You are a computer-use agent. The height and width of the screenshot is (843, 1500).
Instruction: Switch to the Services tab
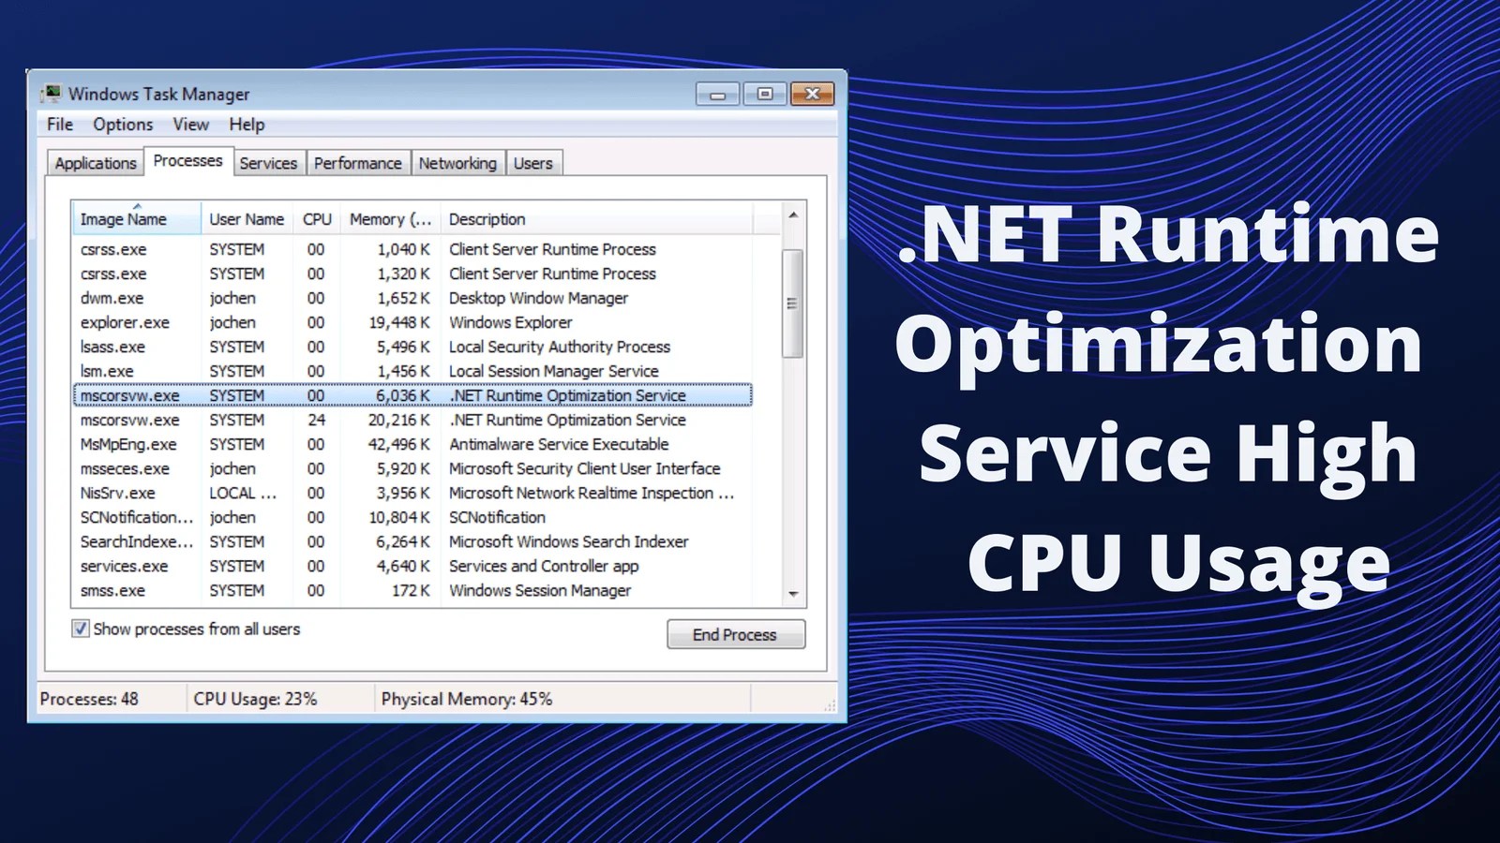click(x=269, y=162)
